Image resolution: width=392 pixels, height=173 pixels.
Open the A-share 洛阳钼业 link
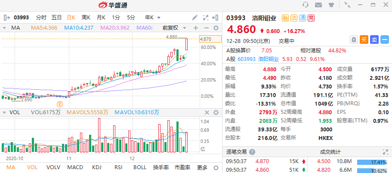click(x=269, y=59)
